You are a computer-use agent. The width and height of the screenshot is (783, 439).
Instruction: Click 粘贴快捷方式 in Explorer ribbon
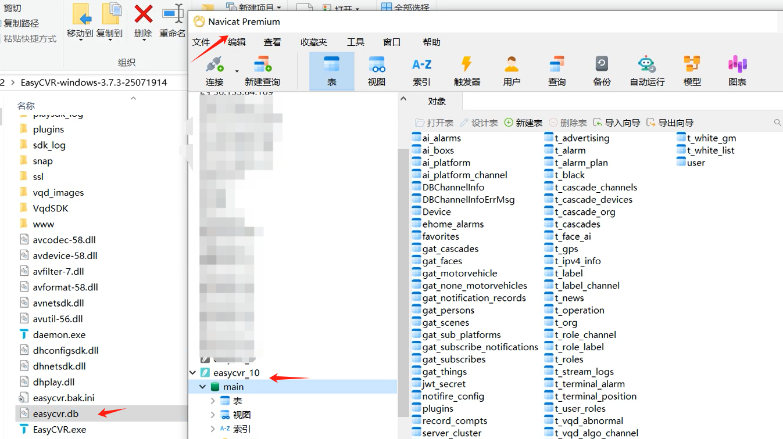point(30,38)
